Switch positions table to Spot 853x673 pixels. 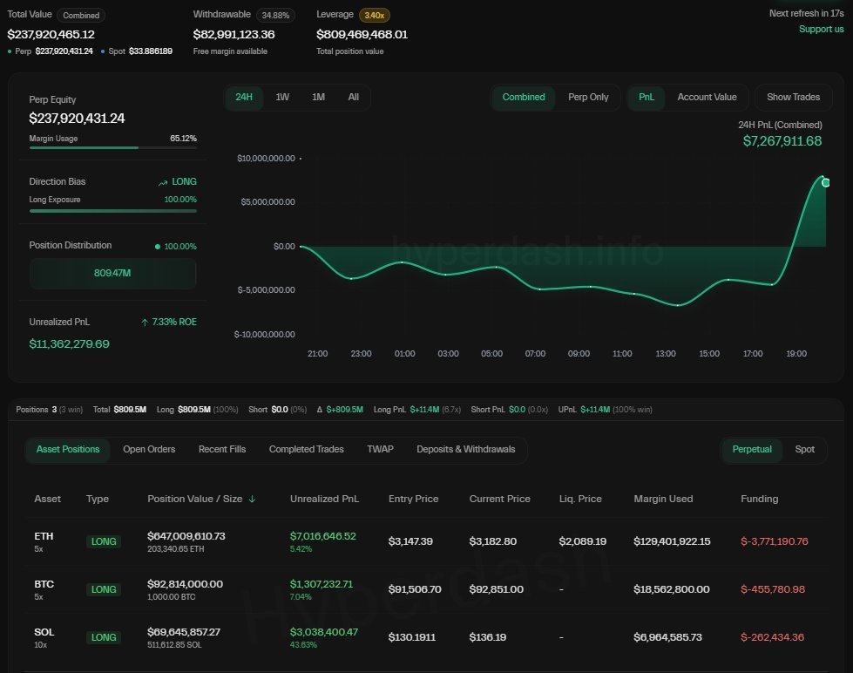(804, 450)
